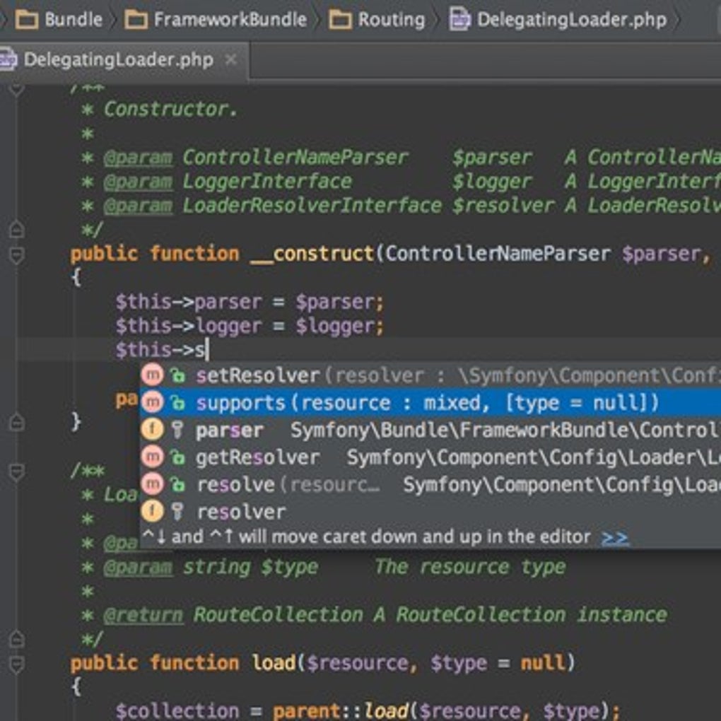Click fold end marker of constructor docblock
The height and width of the screenshot is (721, 721).
click(x=16, y=228)
